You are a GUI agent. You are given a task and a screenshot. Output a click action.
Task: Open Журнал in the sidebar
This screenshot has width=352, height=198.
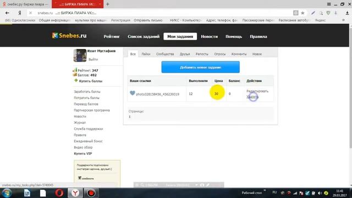point(80,123)
